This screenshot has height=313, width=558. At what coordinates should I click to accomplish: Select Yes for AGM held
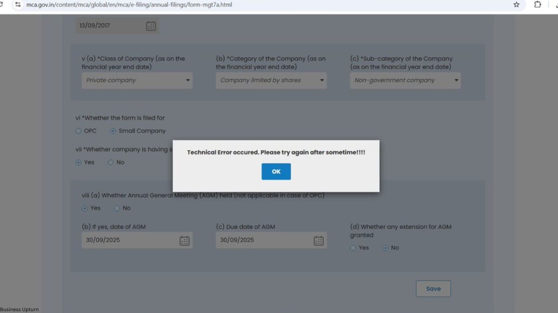click(x=85, y=208)
